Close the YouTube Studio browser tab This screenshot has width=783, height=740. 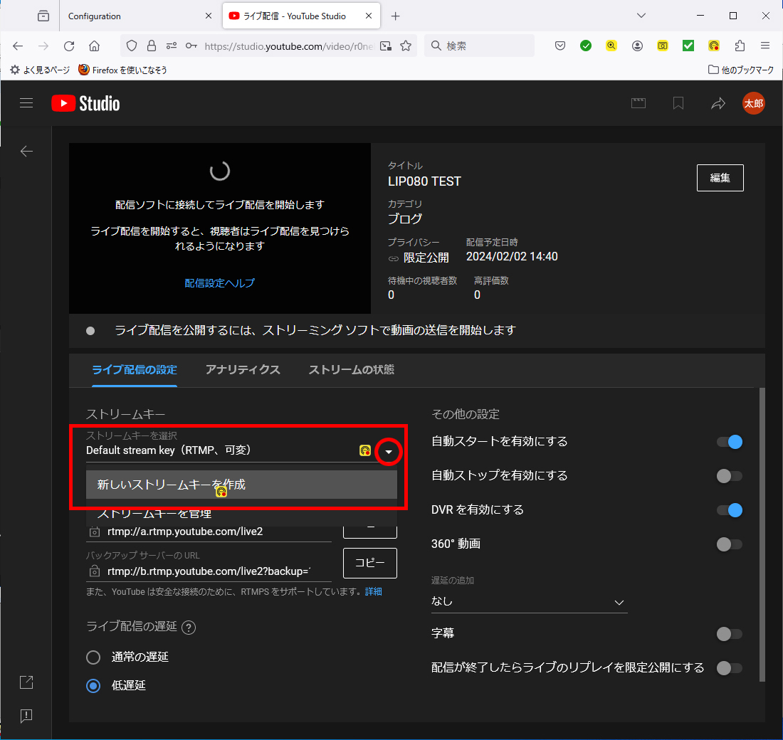369,16
